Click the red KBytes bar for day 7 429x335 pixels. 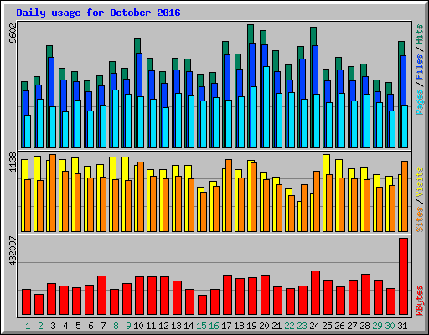click(x=101, y=296)
